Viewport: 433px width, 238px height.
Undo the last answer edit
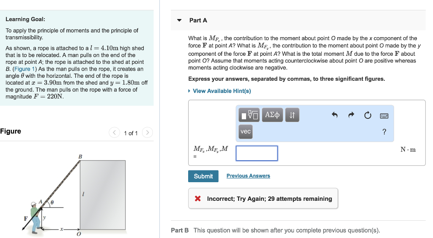[x=334, y=115]
